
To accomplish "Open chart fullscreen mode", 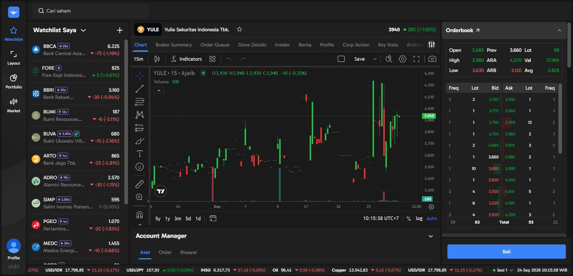I will pyautogui.click(x=416, y=59).
